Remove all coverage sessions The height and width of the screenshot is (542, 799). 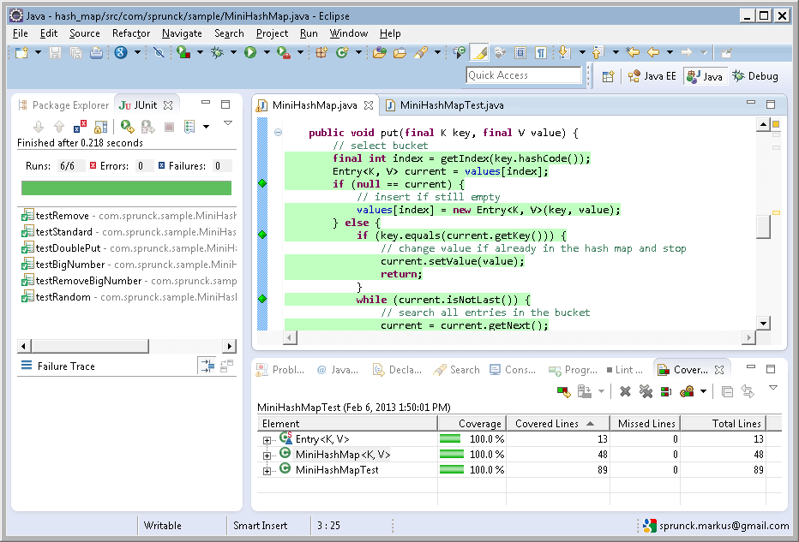[x=646, y=391]
